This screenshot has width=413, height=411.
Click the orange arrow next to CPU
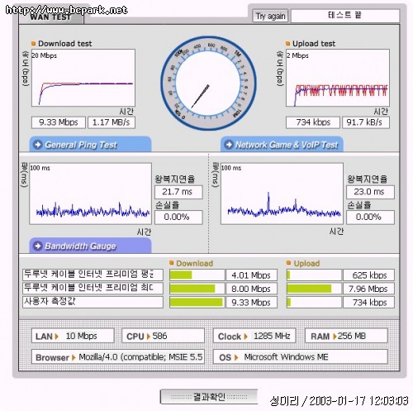click(149, 337)
